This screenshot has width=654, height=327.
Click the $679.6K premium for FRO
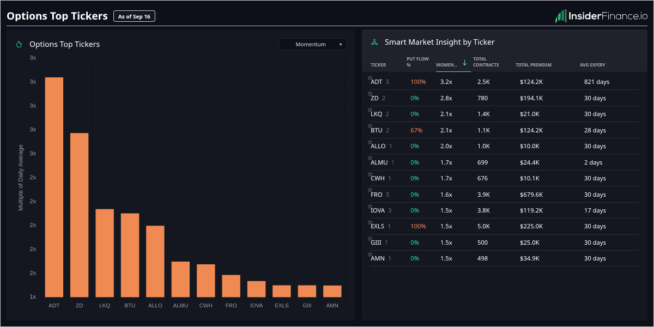pos(531,195)
